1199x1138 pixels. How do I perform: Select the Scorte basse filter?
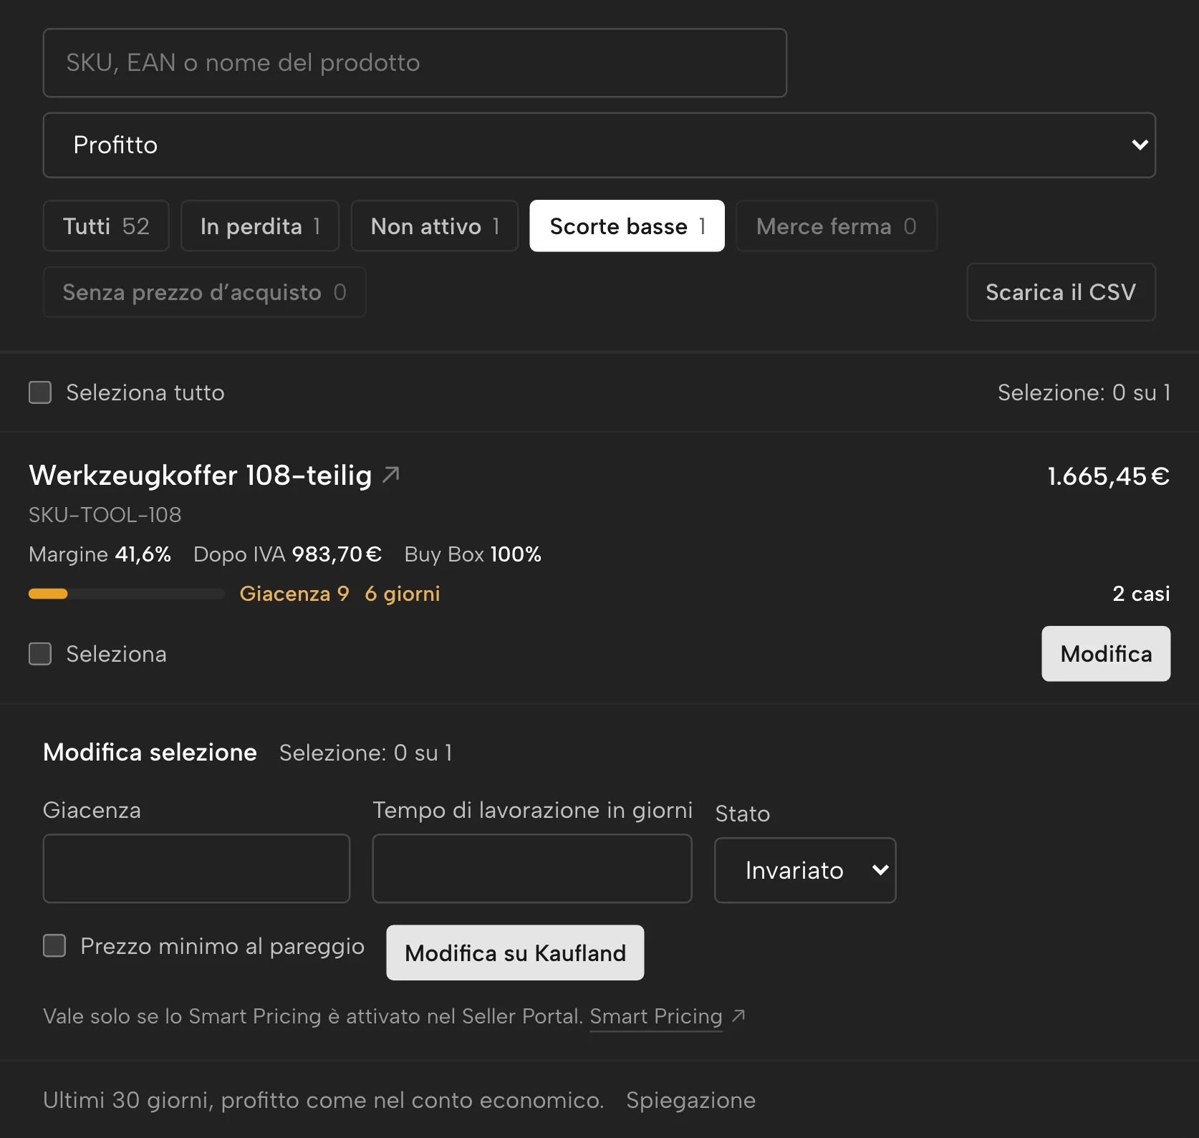[x=627, y=226]
